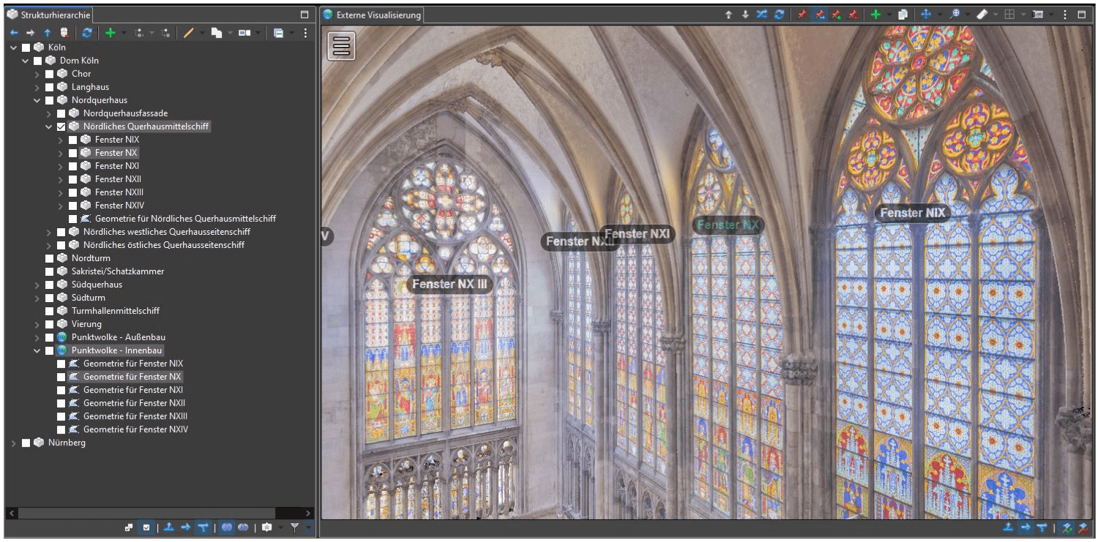
Task: Click the pencil edit icon in Strukturhierarchie toolbar
Action: [188, 33]
